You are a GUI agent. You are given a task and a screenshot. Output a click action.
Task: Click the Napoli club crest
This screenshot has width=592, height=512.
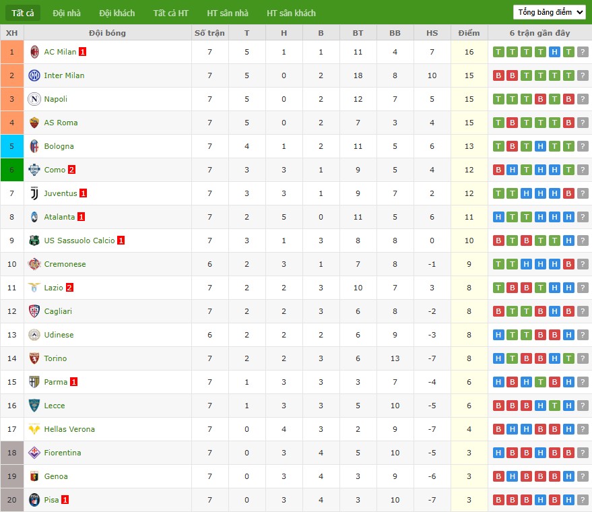34,99
